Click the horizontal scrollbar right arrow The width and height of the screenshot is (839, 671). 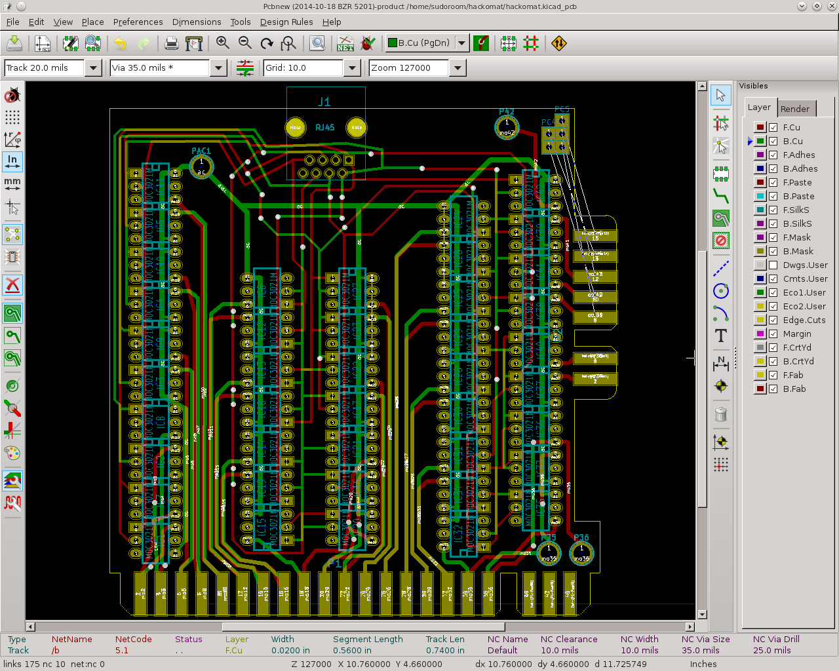pyautogui.click(x=690, y=626)
